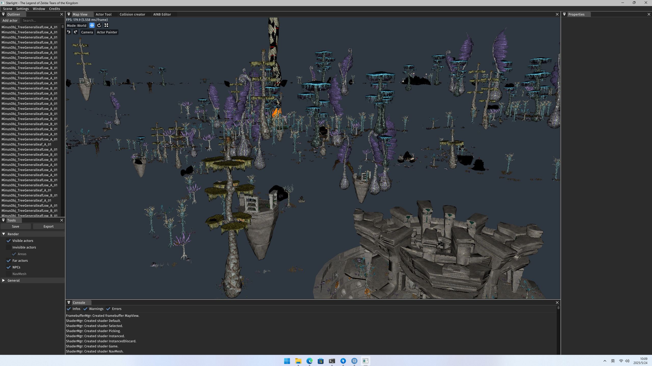The width and height of the screenshot is (652, 366).
Task: Switch to the Actor Tool tab
Action: click(x=103, y=14)
